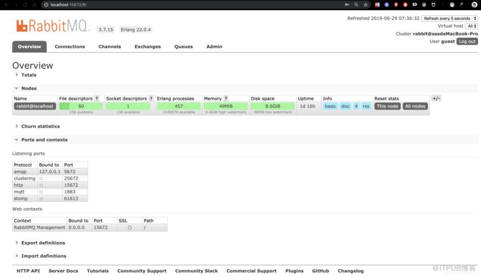Go to the browser home icon

click(x=35, y=4)
